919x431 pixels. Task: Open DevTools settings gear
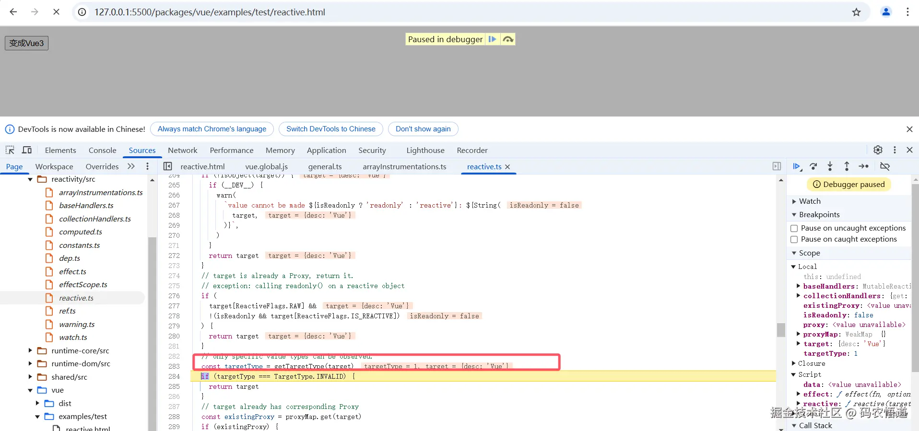(878, 150)
